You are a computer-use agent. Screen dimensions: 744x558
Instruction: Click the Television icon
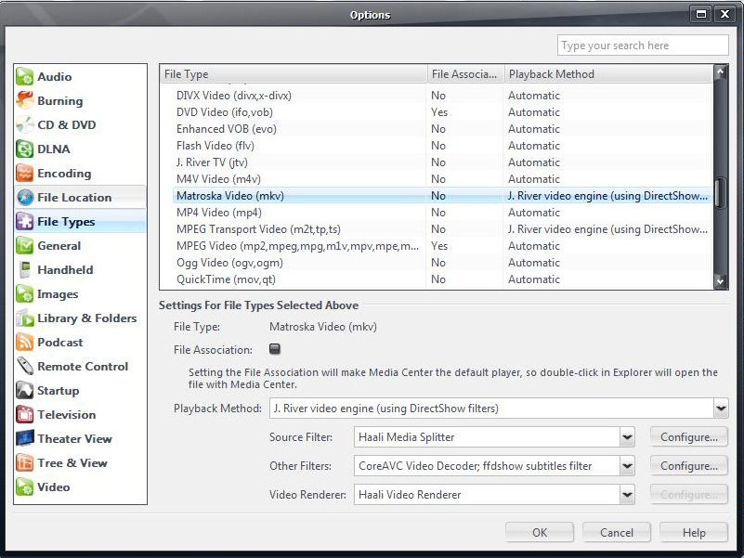pos(25,415)
